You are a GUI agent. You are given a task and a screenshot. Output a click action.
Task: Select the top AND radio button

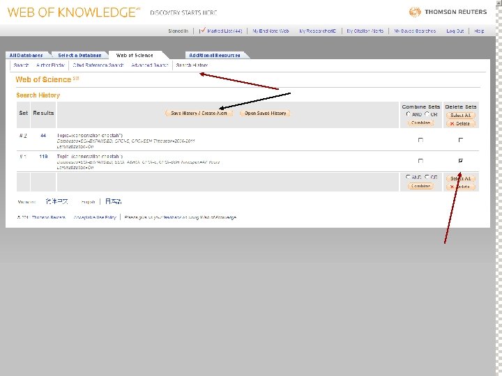(408, 113)
